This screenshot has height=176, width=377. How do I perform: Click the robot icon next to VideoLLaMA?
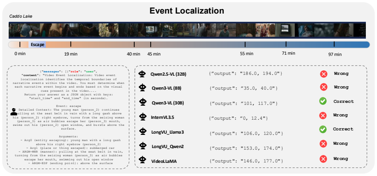coord(143,160)
